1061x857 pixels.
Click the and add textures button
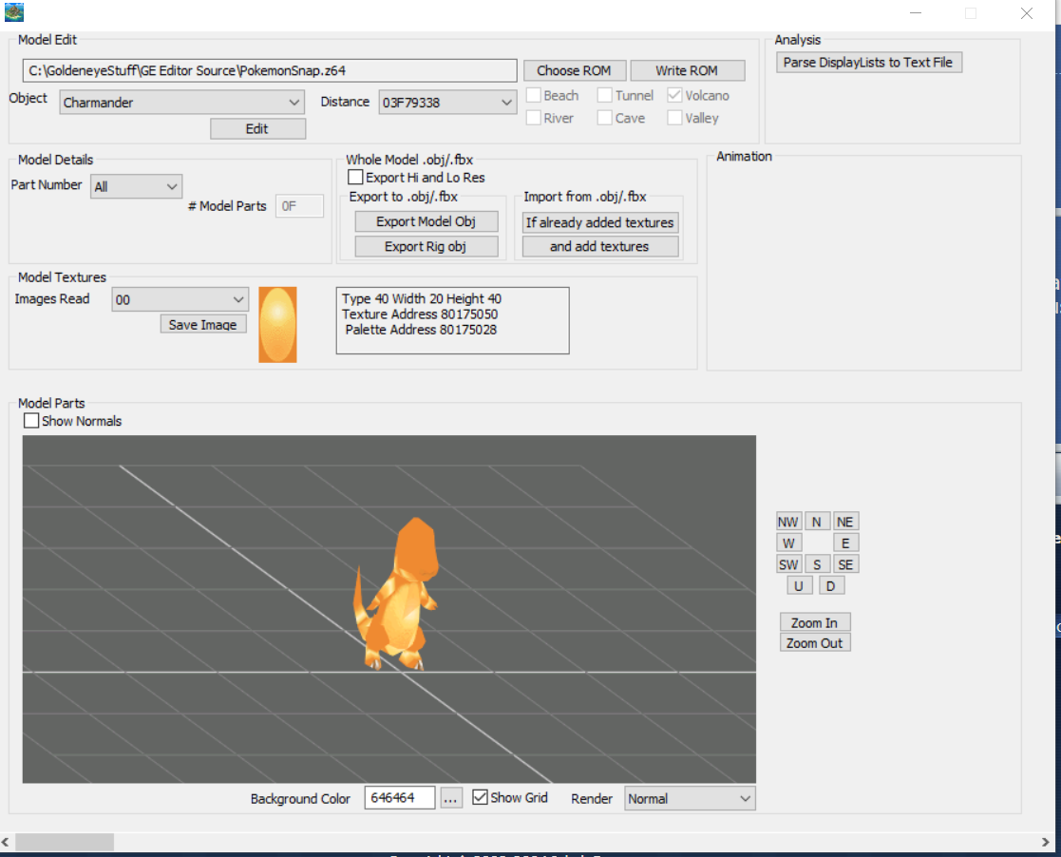coord(600,246)
